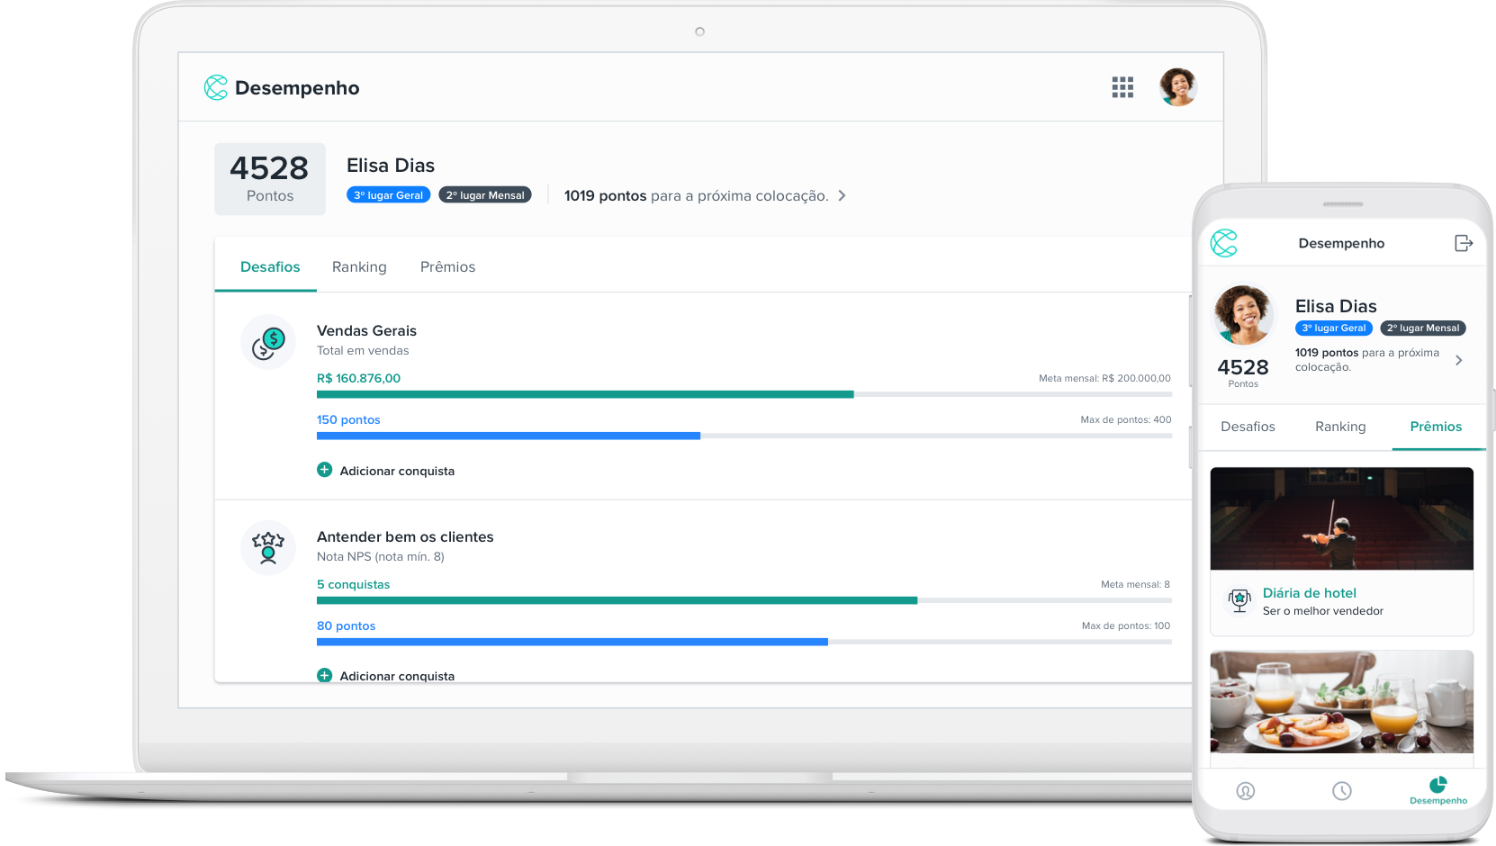Image resolution: width=1496 pixels, height=846 pixels.
Task: Click Adicionar conquista under Vendas Gerais
Action: [397, 471]
